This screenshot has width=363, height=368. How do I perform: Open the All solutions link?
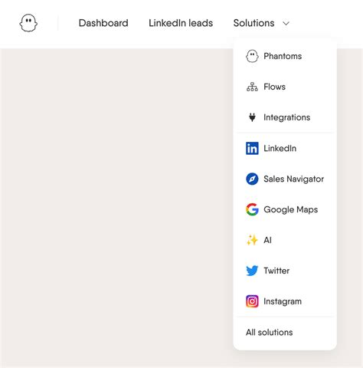(x=270, y=332)
